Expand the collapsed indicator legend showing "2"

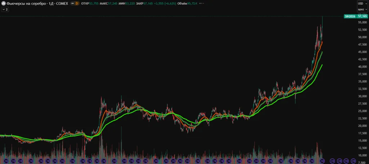click(x=5, y=9)
